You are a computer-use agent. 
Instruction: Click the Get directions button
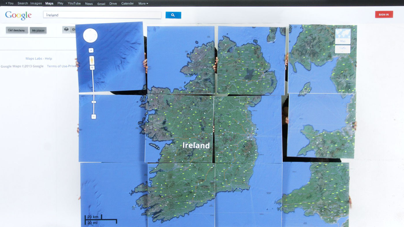click(x=17, y=30)
